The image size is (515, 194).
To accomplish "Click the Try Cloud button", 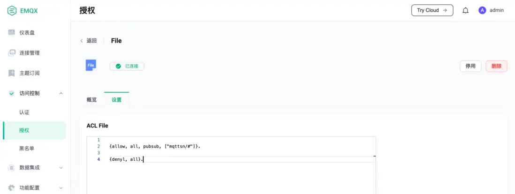I will pyautogui.click(x=432, y=10).
